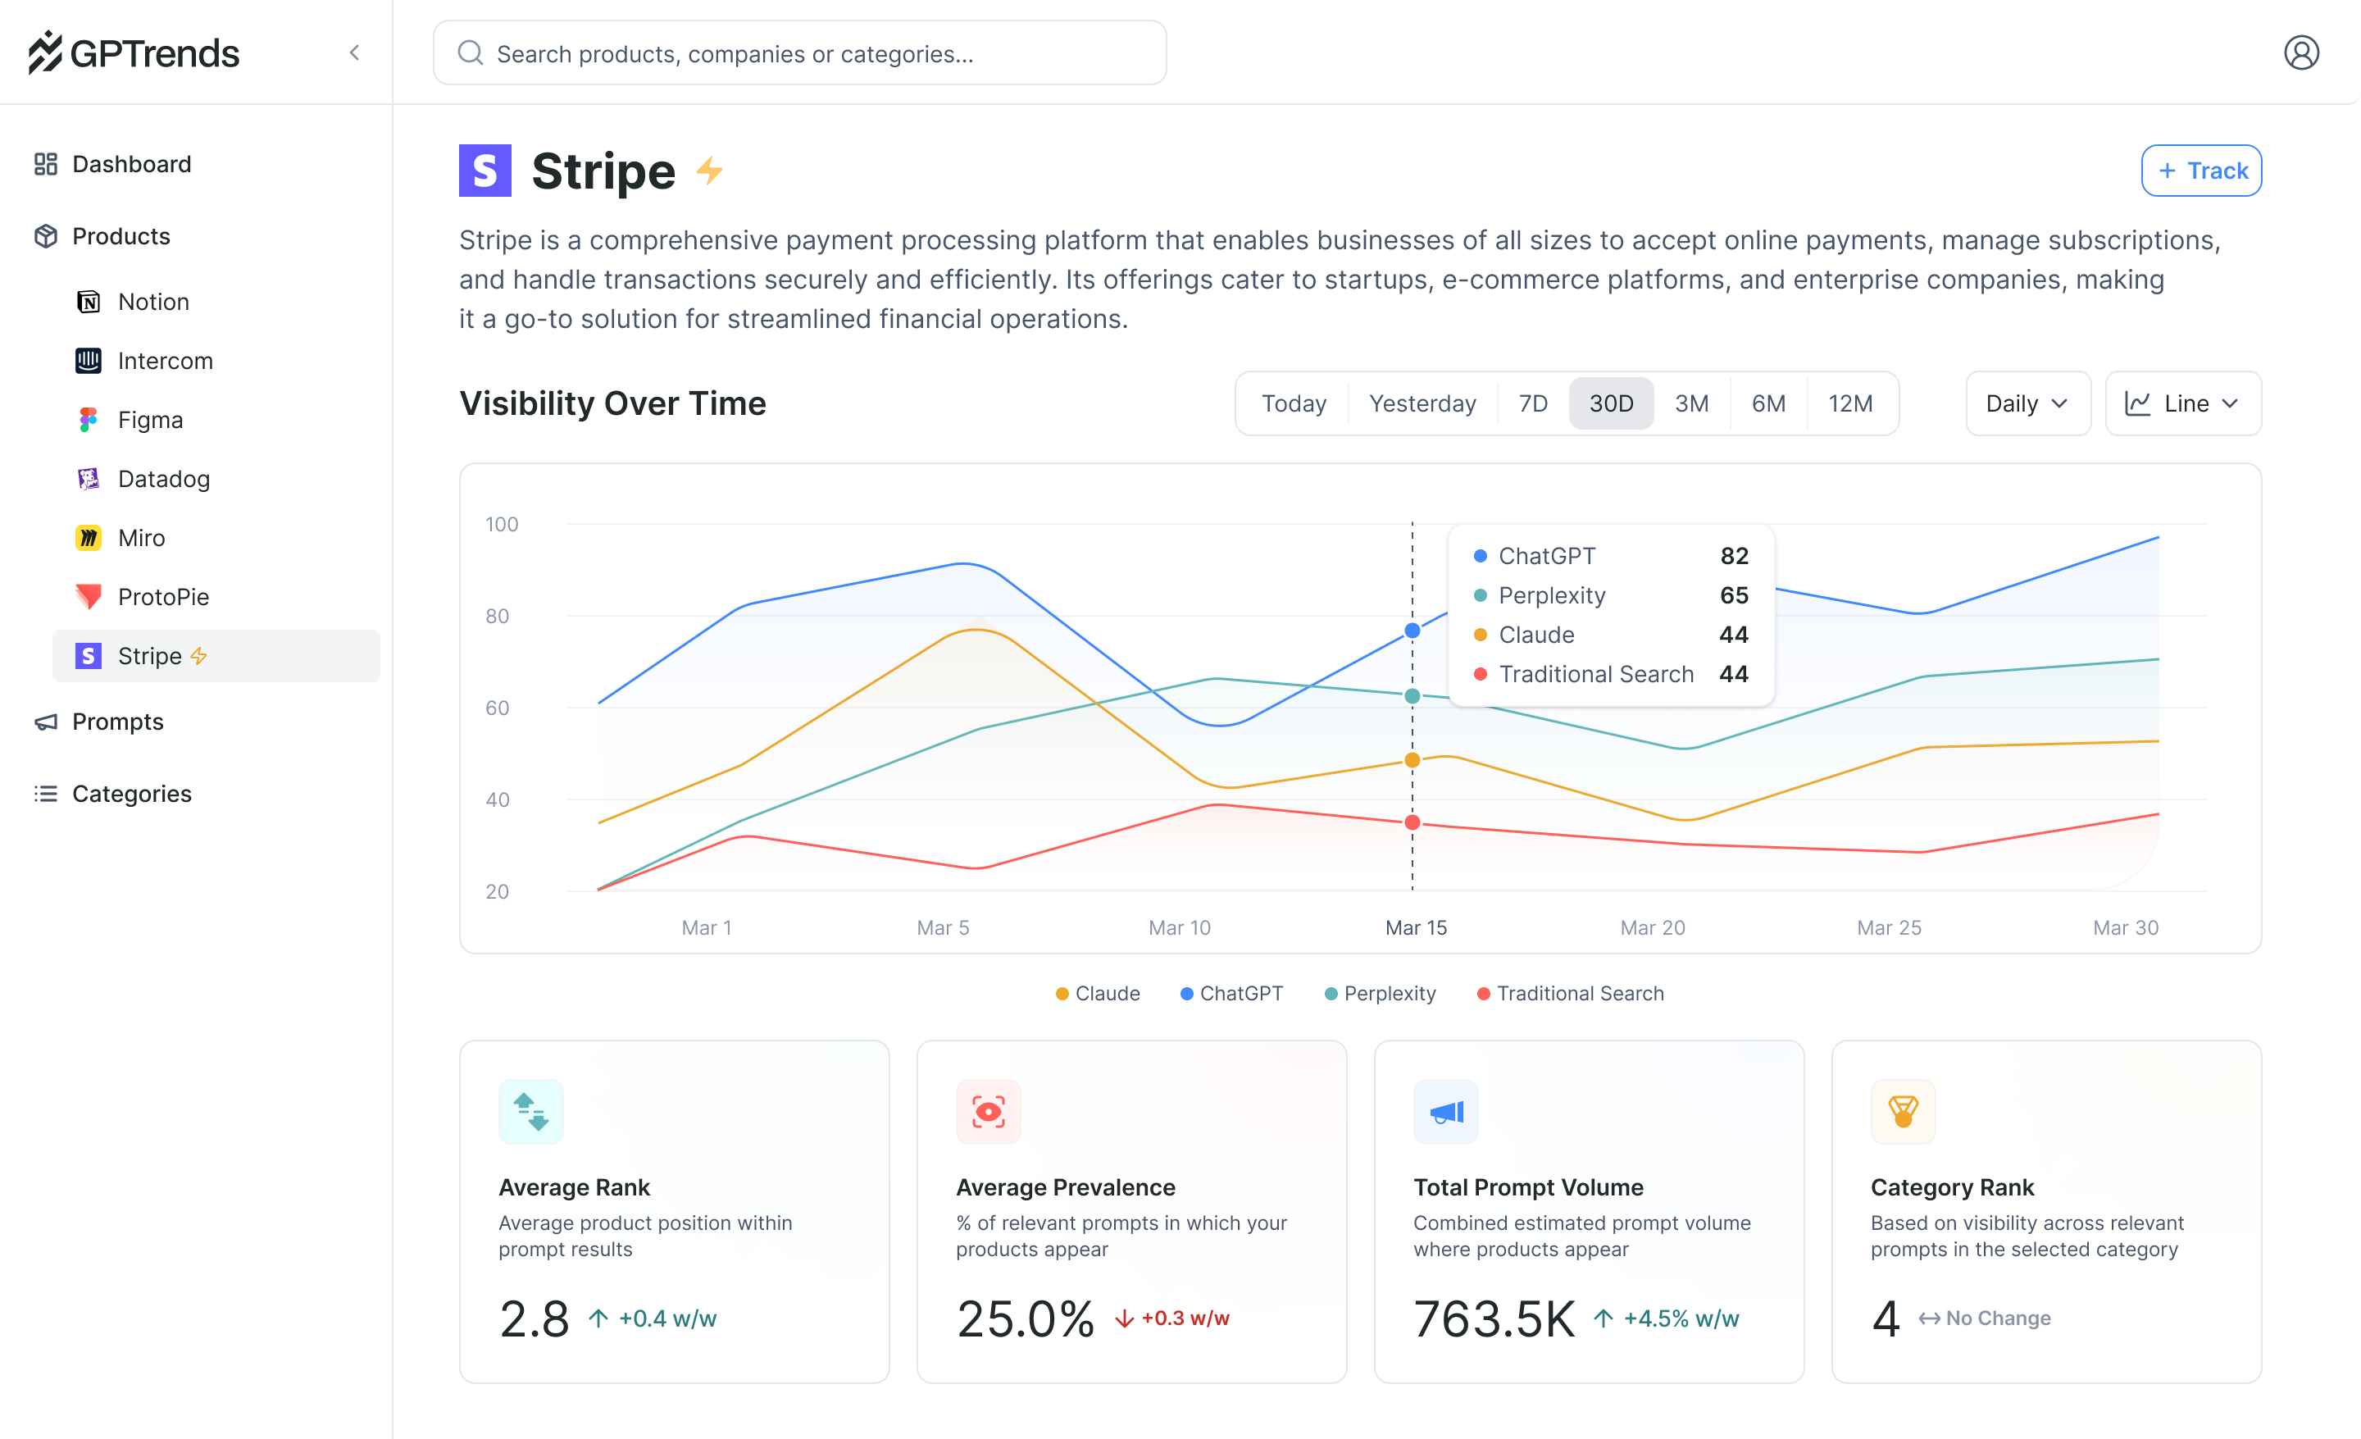The width and height of the screenshot is (2361, 1439).
Task: Switch the time range to Today
Action: click(x=1294, y=403)
